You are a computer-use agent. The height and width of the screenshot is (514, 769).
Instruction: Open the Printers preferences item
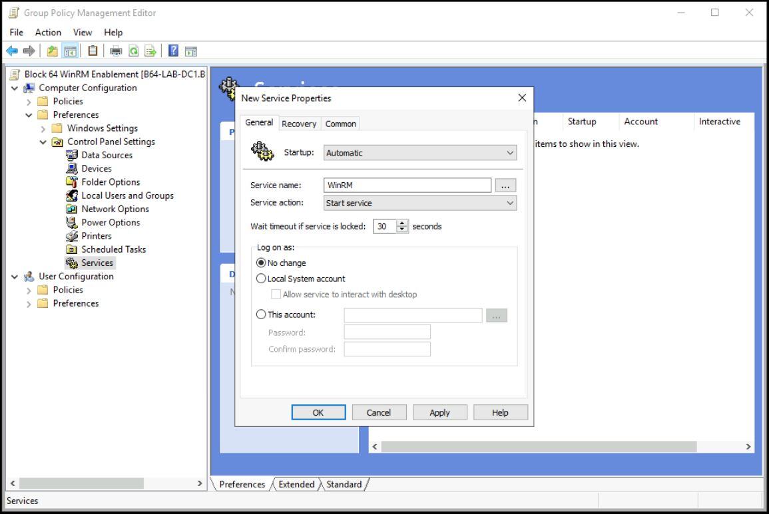(96, 235)
